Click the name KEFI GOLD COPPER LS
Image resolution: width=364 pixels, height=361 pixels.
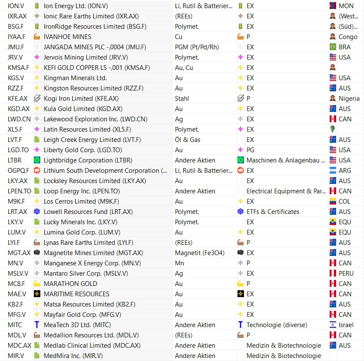[x=97, y=68]
